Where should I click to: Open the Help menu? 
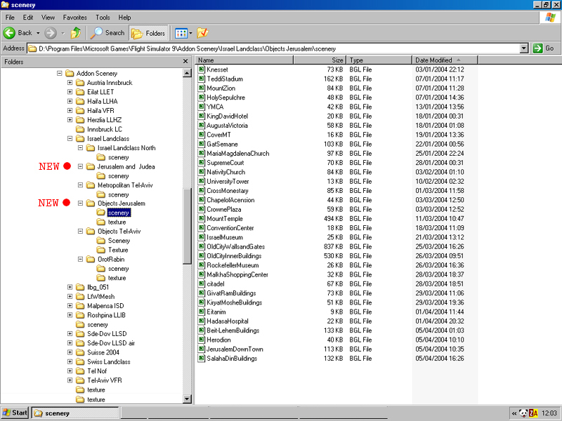[125, 17]
